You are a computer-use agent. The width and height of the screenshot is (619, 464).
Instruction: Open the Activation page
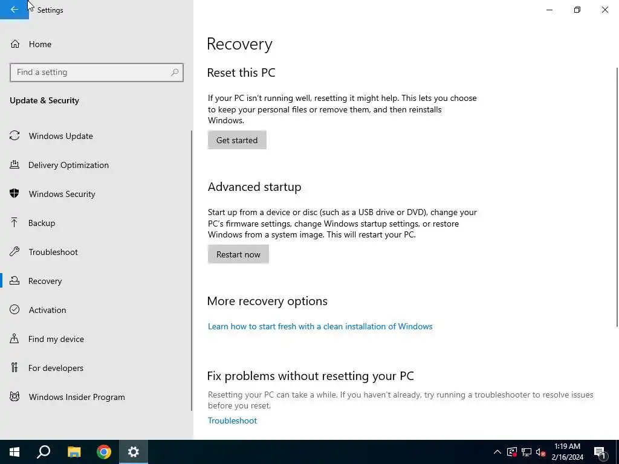47,310
